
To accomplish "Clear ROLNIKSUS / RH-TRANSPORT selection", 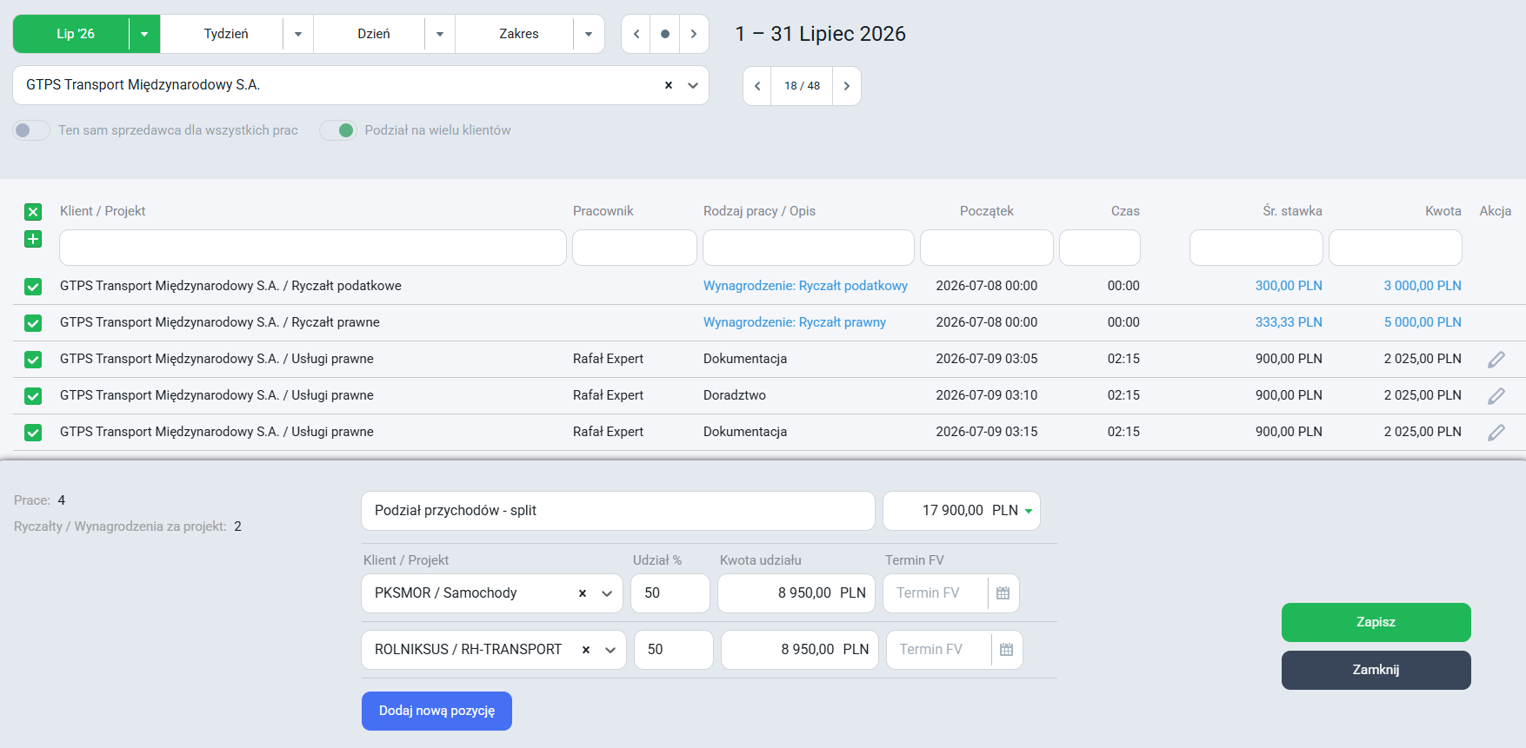I will click(586, 650).
